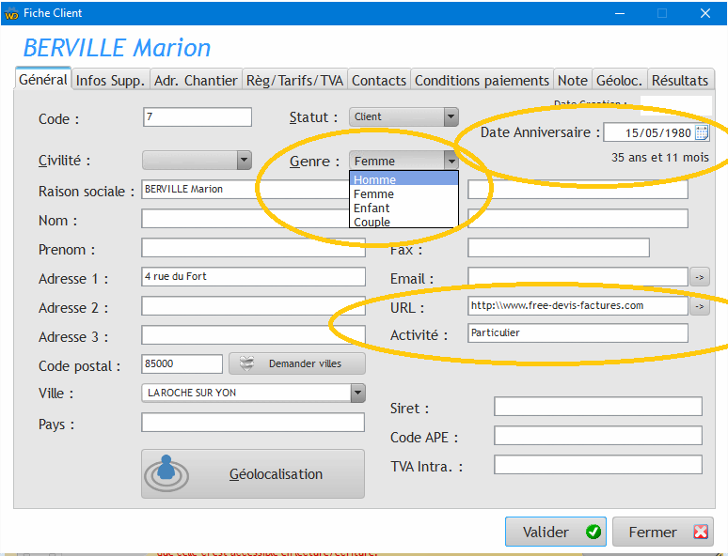
Task: Collapse the Genre dropdown arrow
Action: pos(451,161)
